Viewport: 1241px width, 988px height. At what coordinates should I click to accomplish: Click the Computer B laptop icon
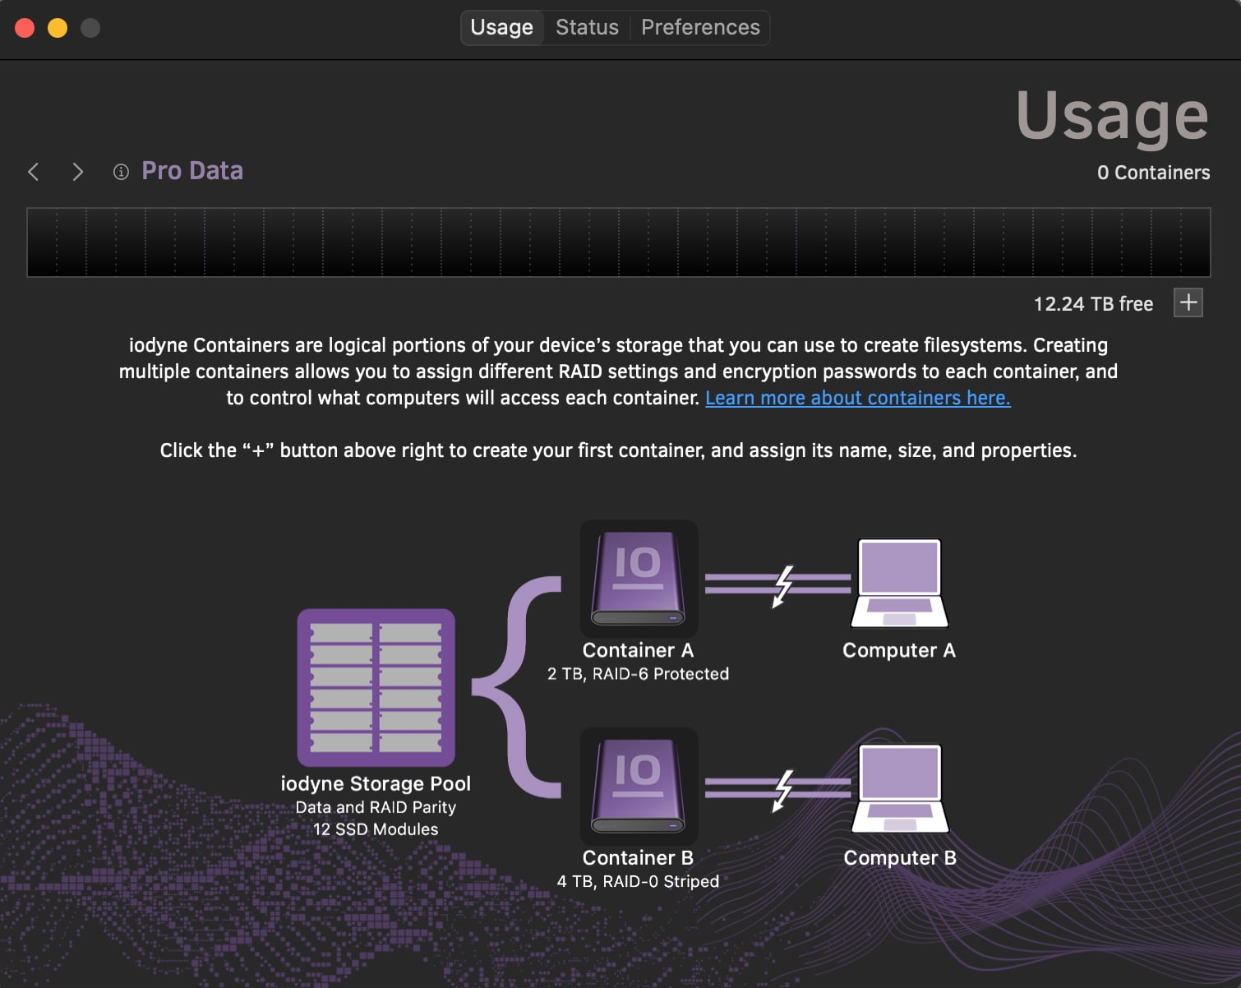tap(900, 789)
